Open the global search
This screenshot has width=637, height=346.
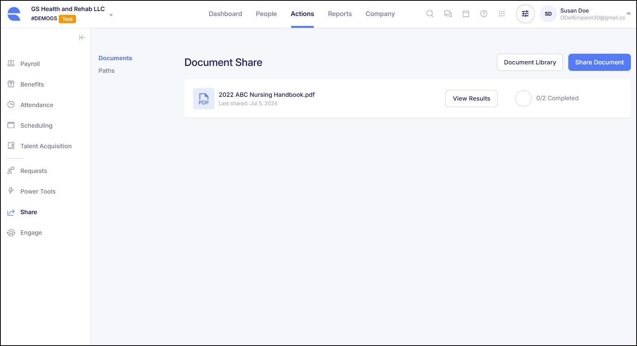pyautogui.click(x=429, y=13)
